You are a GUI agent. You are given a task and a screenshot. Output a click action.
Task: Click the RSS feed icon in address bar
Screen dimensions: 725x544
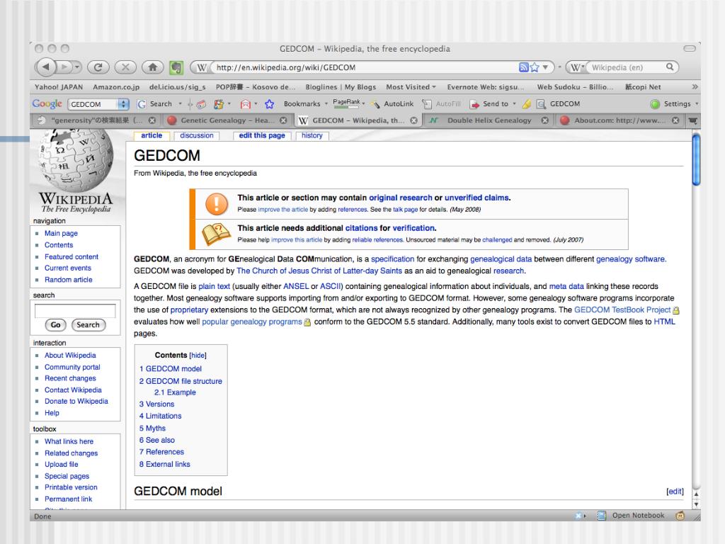523,67
